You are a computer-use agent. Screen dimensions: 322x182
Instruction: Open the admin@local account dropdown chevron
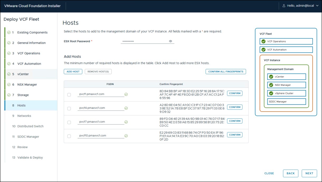click(x=317, y=6)
